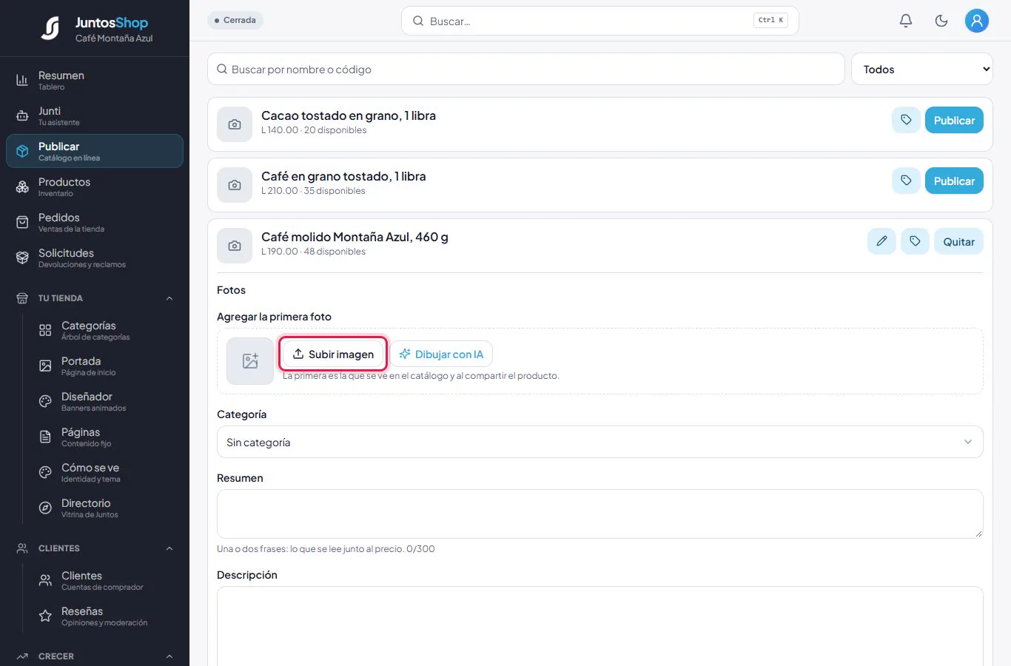Click camera thumbnail of Cacao tostado en grano
Image resolution: width=1011 pixels, height=666 pixels.
click(235, 124)
